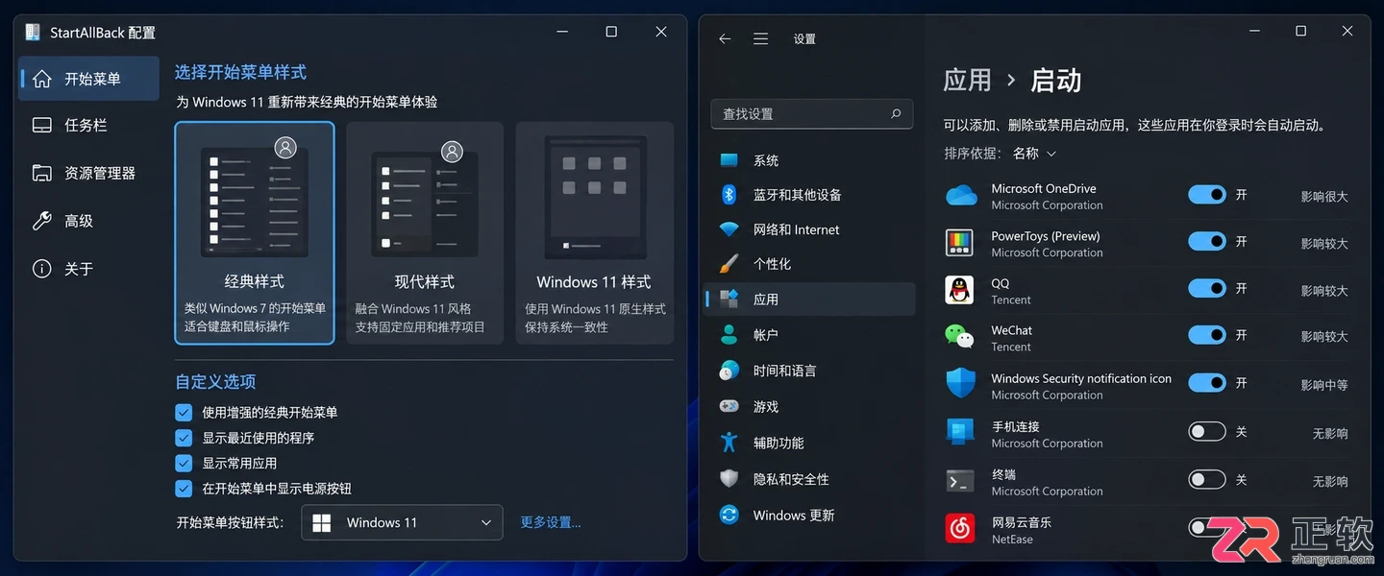
Task: Click the 应用 icon in Settings sidebar
Action: coord(729,299)
